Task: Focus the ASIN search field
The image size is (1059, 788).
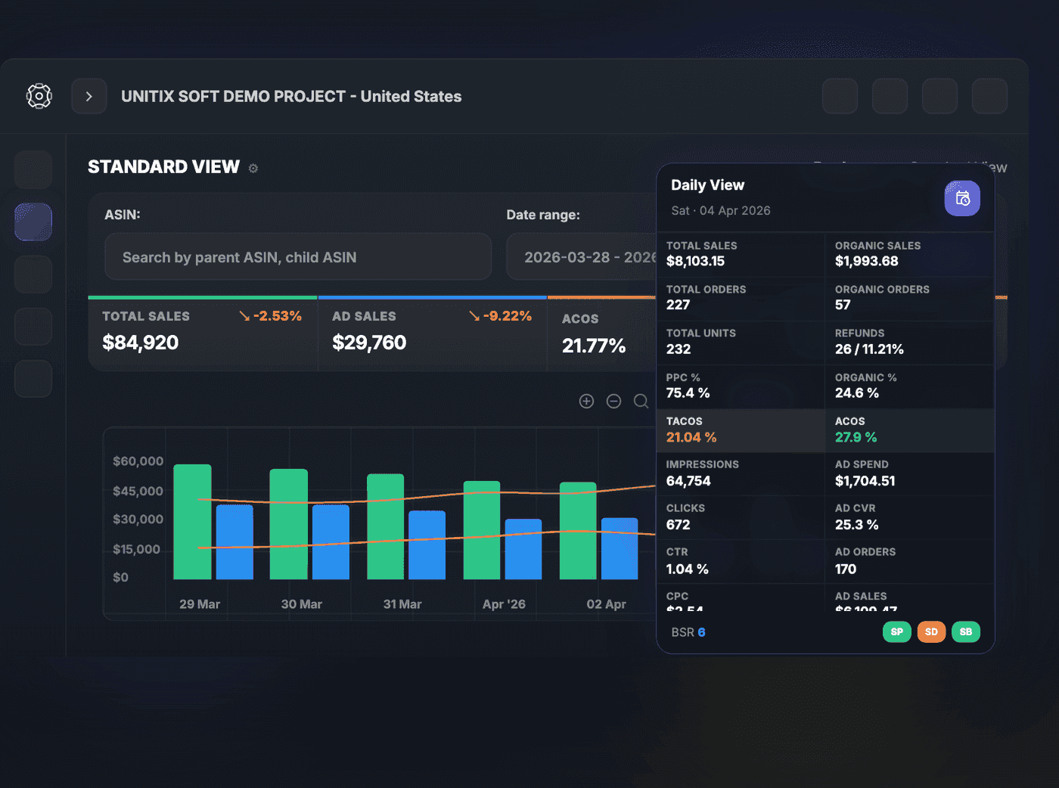Action: coord(298,257)
